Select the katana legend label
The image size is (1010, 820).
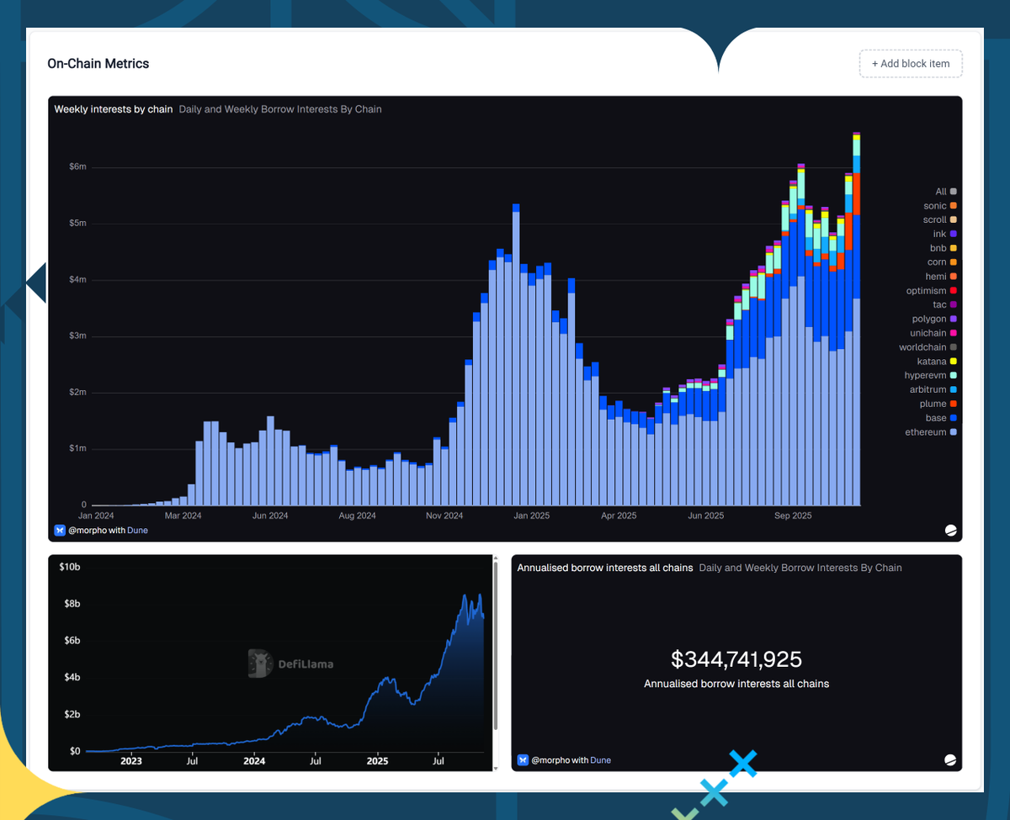click(932, 362)
